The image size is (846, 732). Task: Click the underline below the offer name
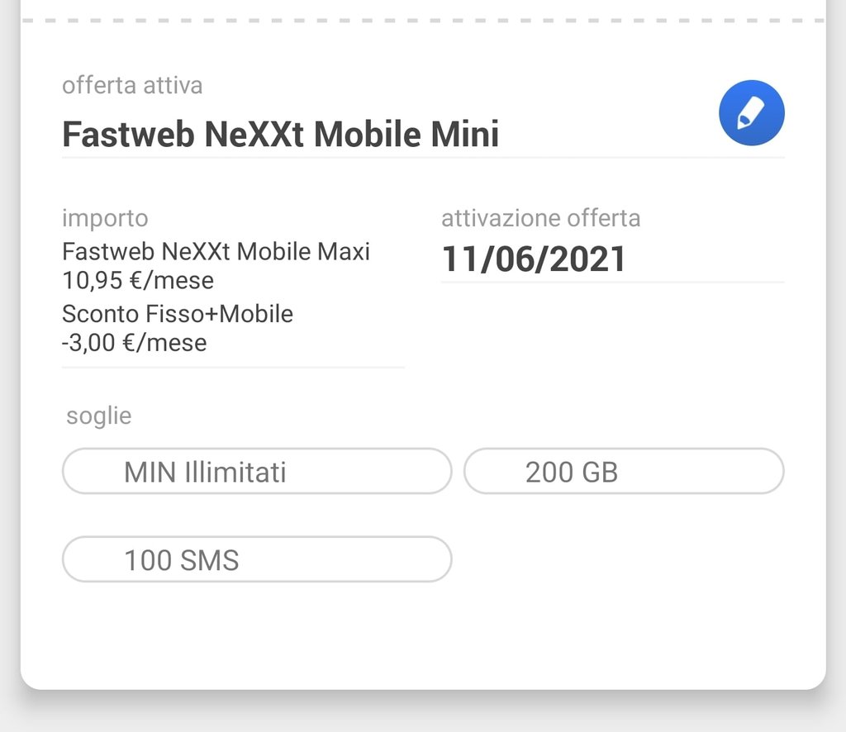coord(423,157)
